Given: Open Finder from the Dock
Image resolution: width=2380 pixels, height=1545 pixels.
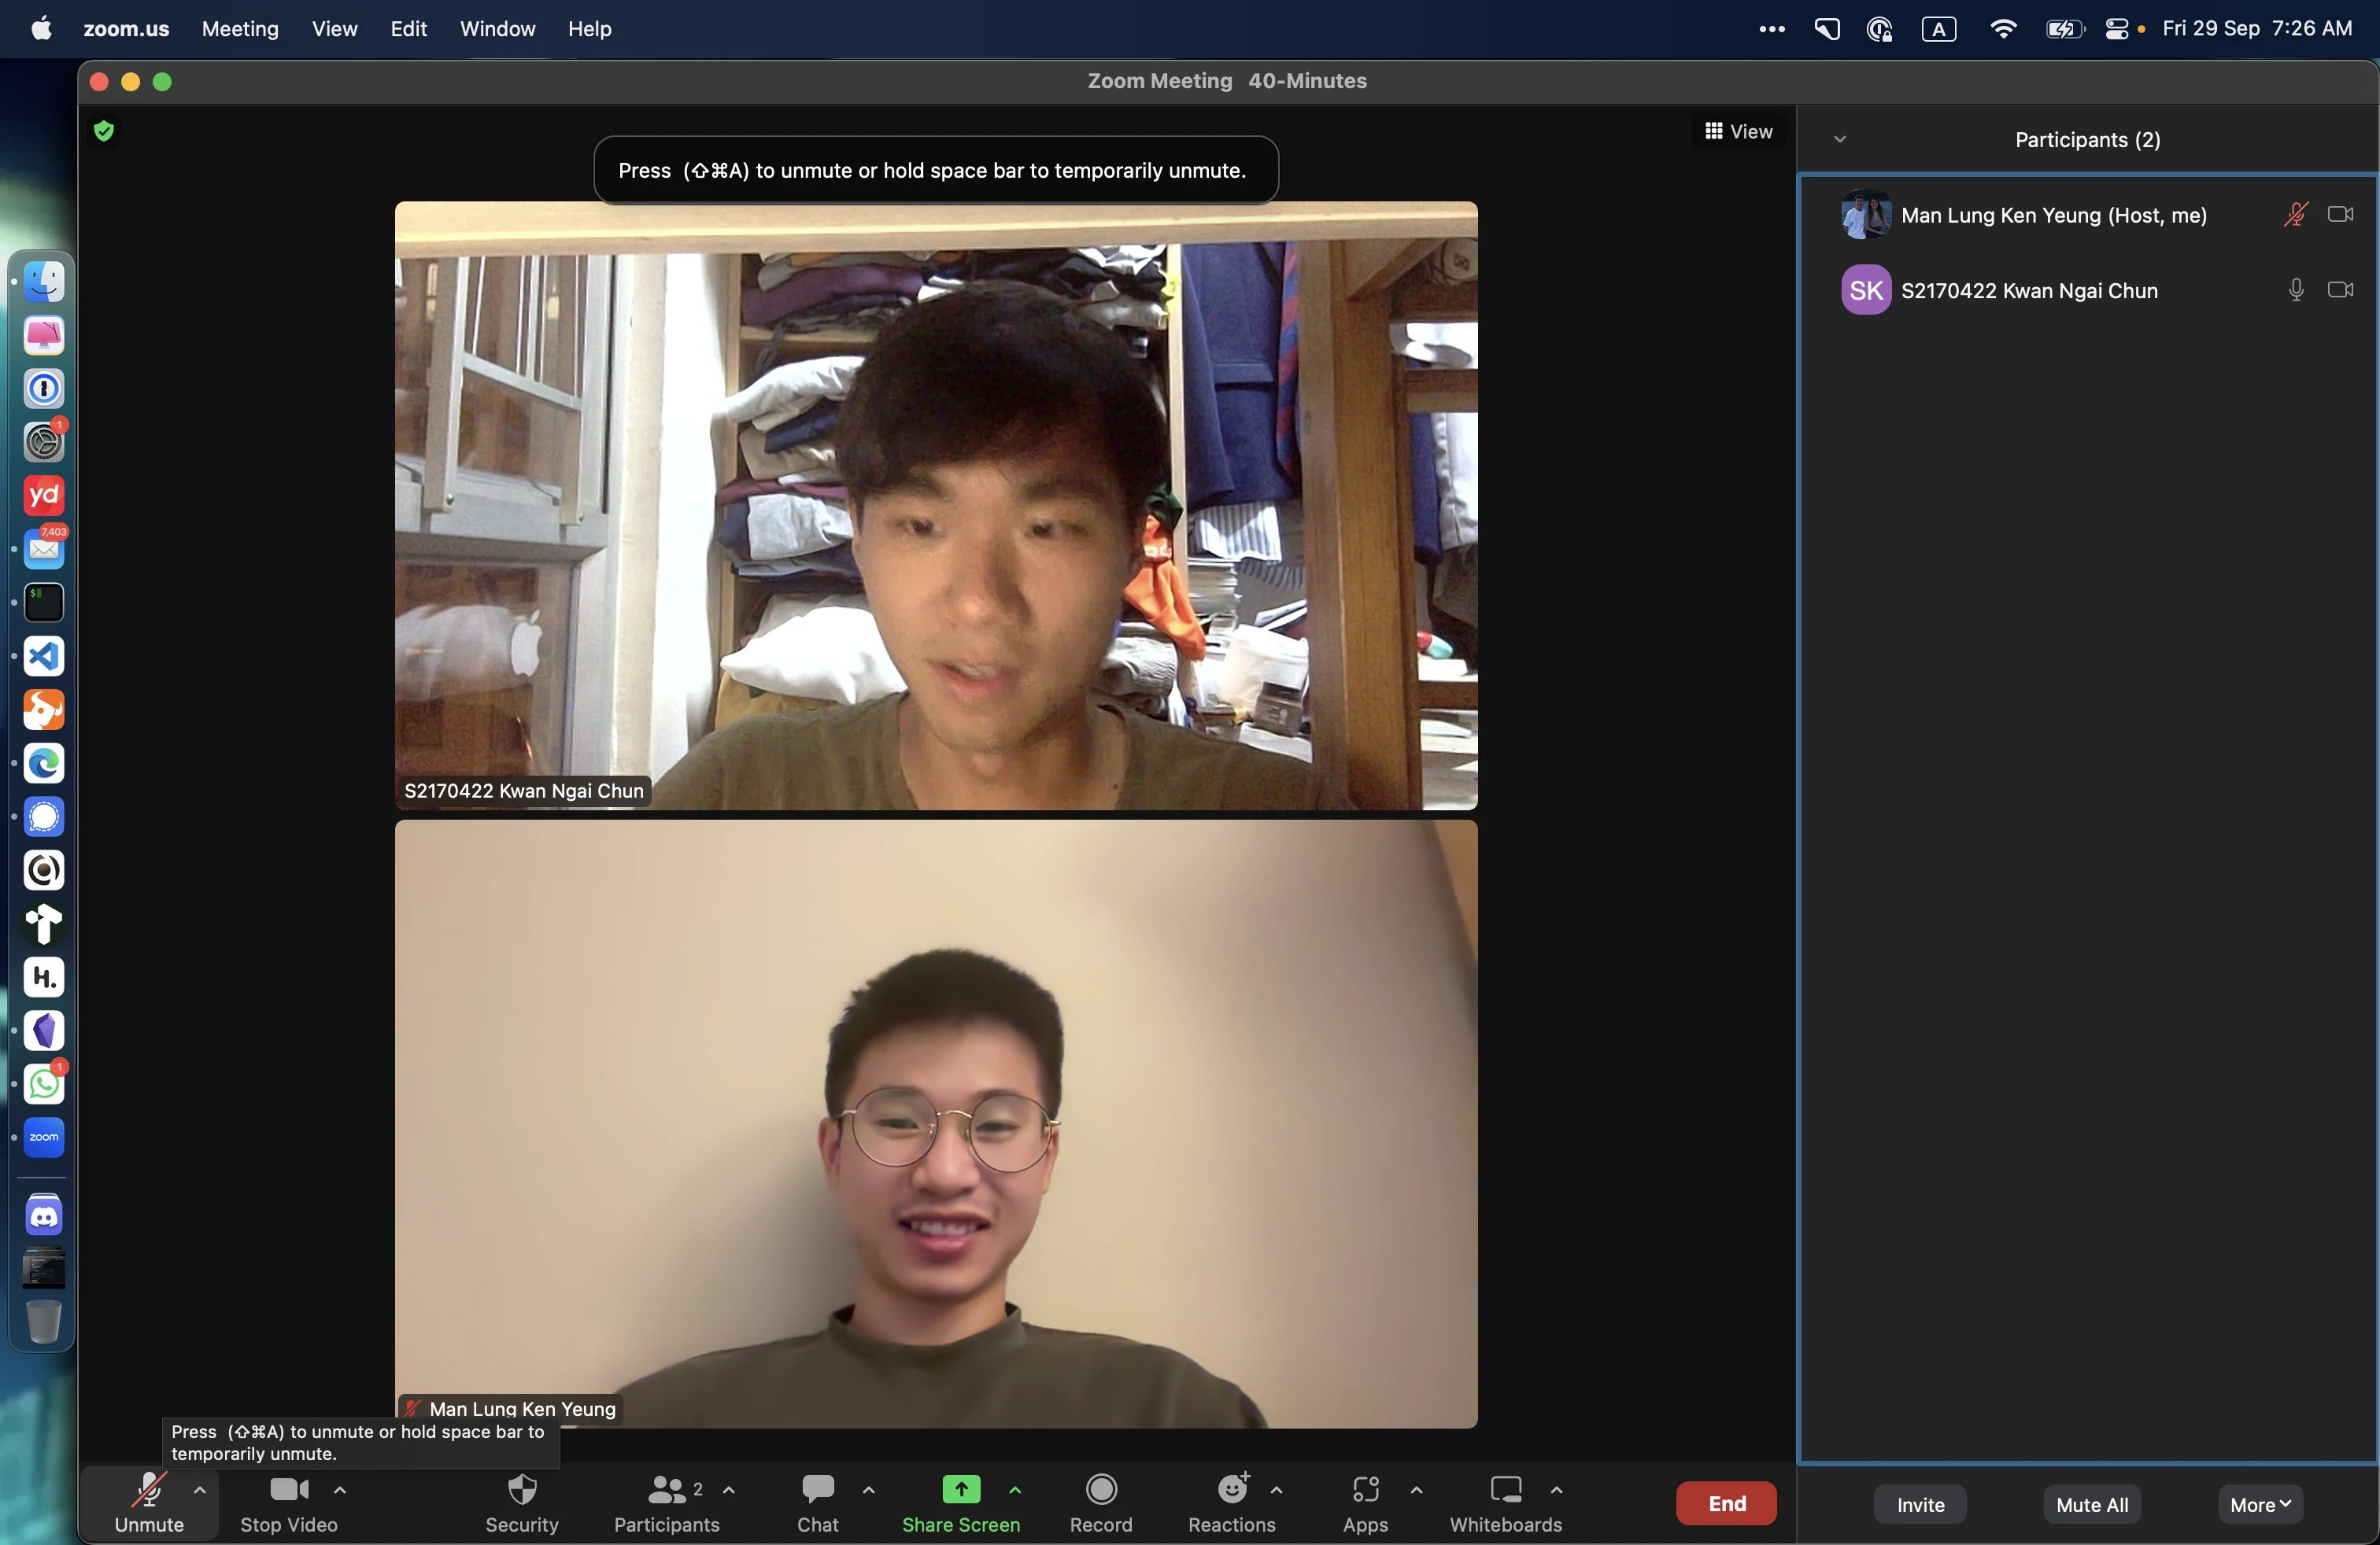Looking at the screenshot, I should point(44,282).
